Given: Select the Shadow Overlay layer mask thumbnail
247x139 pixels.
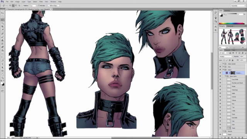Looking at the screenshot, I should coord(233,73).
